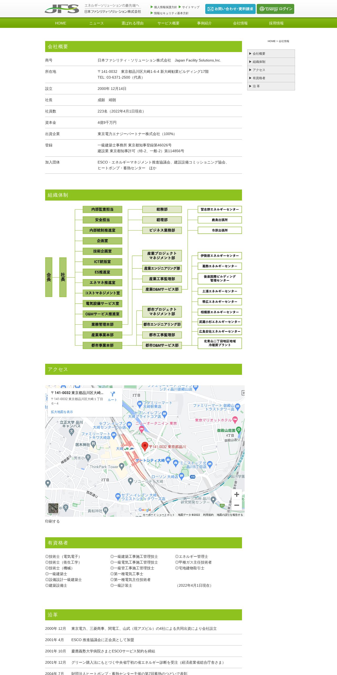Open 事例紹介 menu item
This screenshot has width=337, height=675.
coord(204,23)
